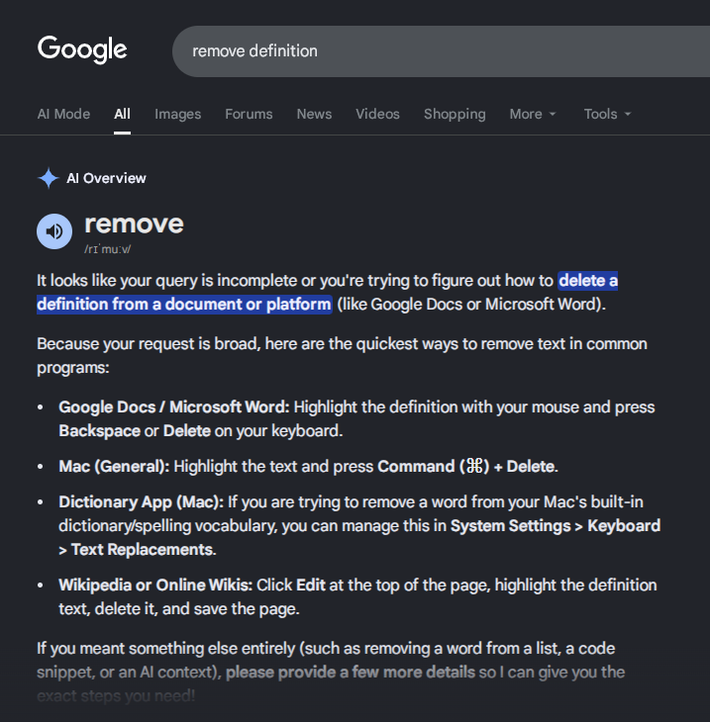Screen dimensions: 710x722
Task: Open the Shopping tab
Action: point(455,114)
